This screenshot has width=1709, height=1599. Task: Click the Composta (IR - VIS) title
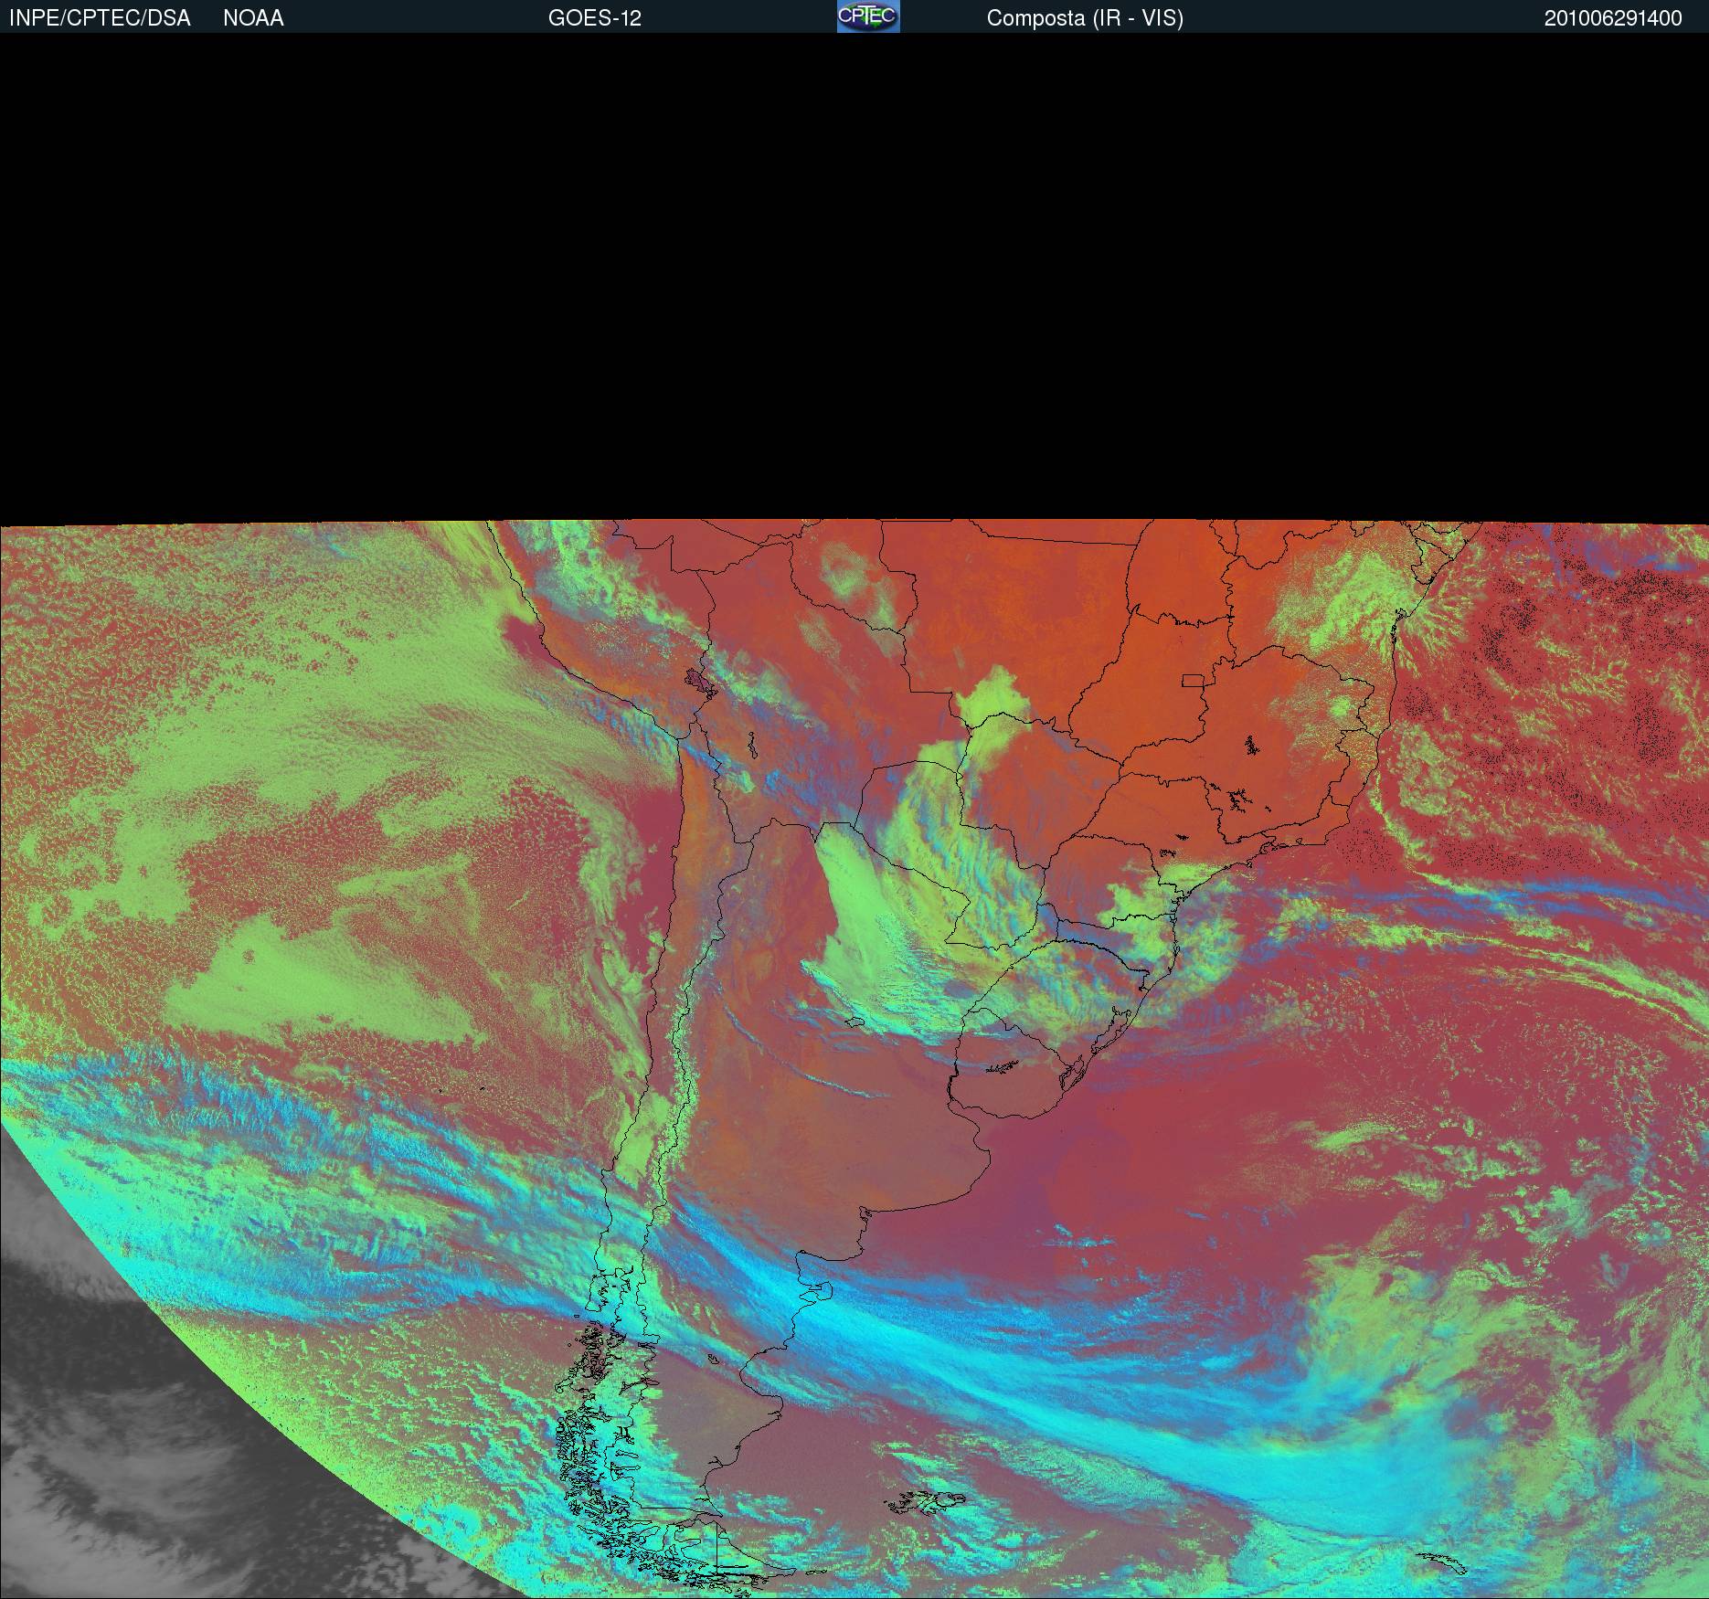pos(1085,18)
